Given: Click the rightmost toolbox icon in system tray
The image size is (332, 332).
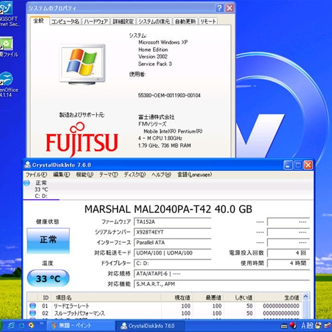Looking at the screenshot, I should pyautogui.click(x=327, y=326).
